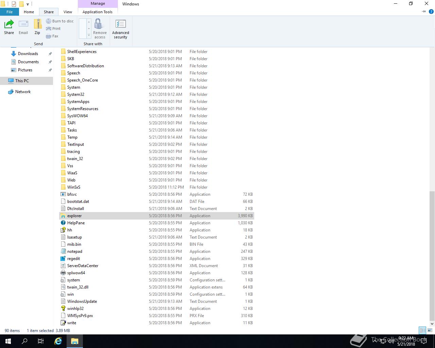Go to Downloads in navigation pane
The width and height of the screenshot is (435, 348).
click(x=28, y=54)
